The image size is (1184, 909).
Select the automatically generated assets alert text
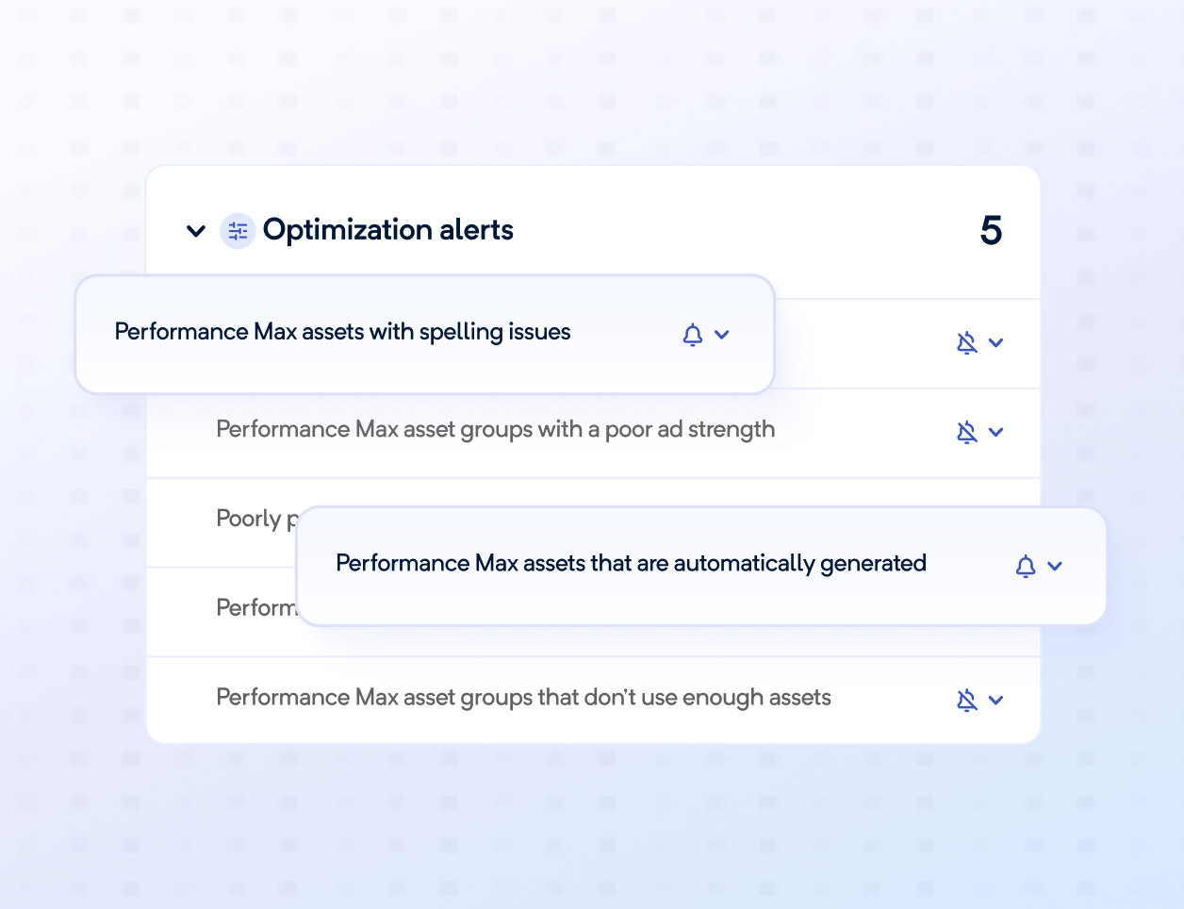(x=631, y=564)
